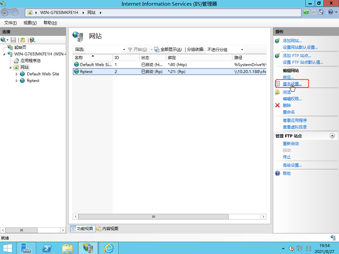The height and width of the screenshot is (254, 339).
Task: Expand the Default Web Site tree node
Action: pos(17,74)
